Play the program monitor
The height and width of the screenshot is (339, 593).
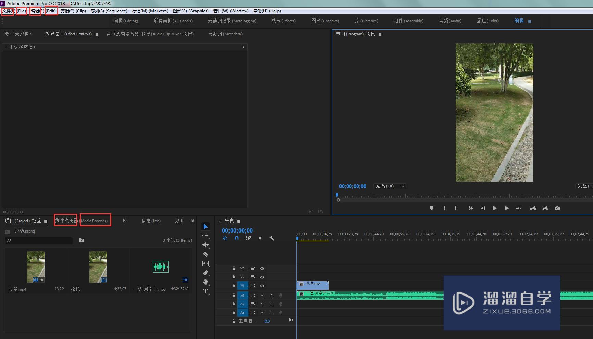click(x=495, y=208)
